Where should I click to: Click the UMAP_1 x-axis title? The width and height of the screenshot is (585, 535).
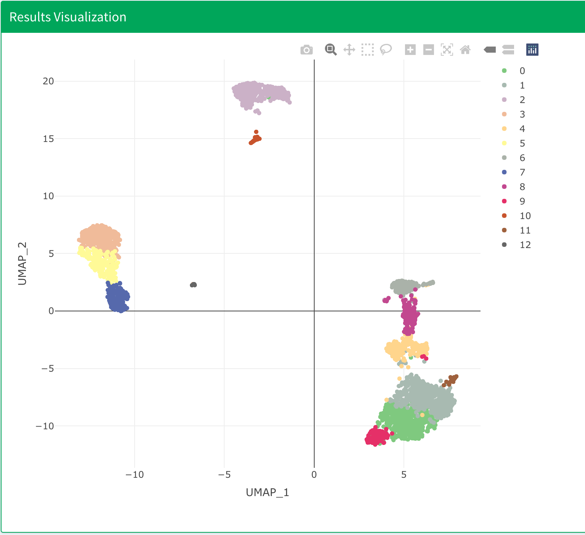pos(267,492)
